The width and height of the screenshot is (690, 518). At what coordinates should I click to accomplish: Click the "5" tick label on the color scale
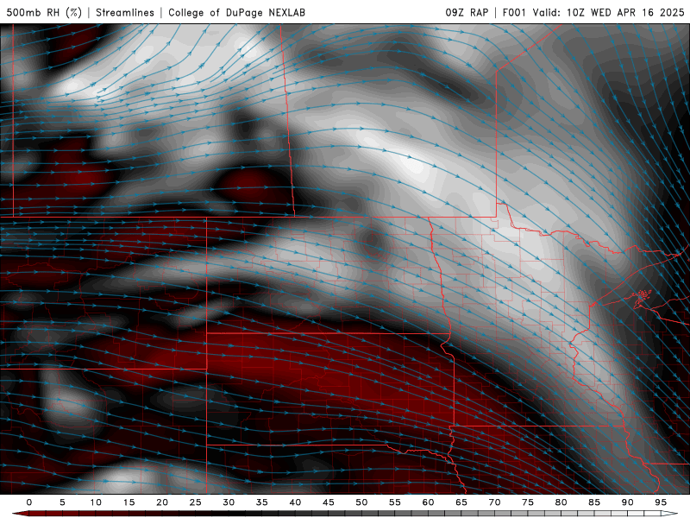[62, 502]
